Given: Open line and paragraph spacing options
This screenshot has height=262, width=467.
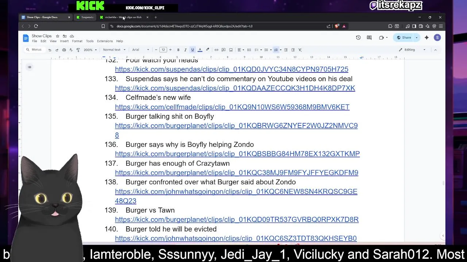Looking at the screenshot, I should point(249,50).
